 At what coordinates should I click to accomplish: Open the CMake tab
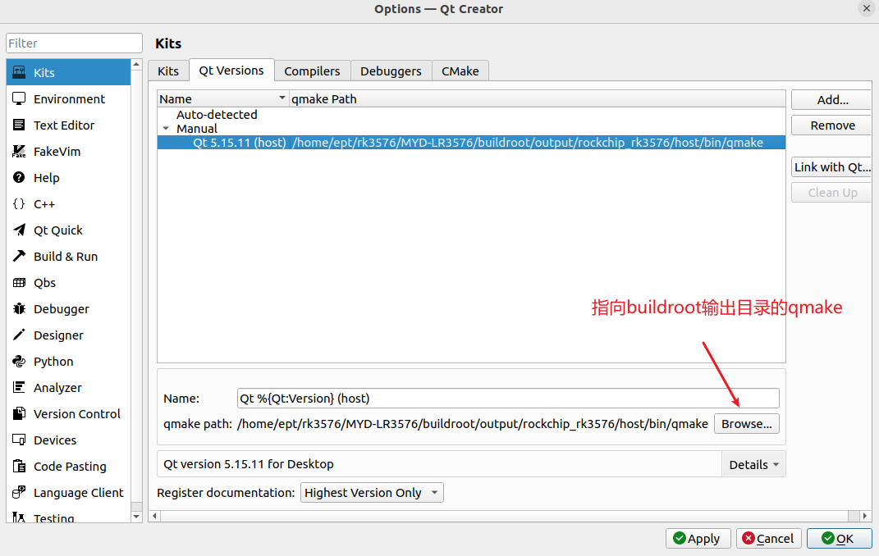pos(460,71)
